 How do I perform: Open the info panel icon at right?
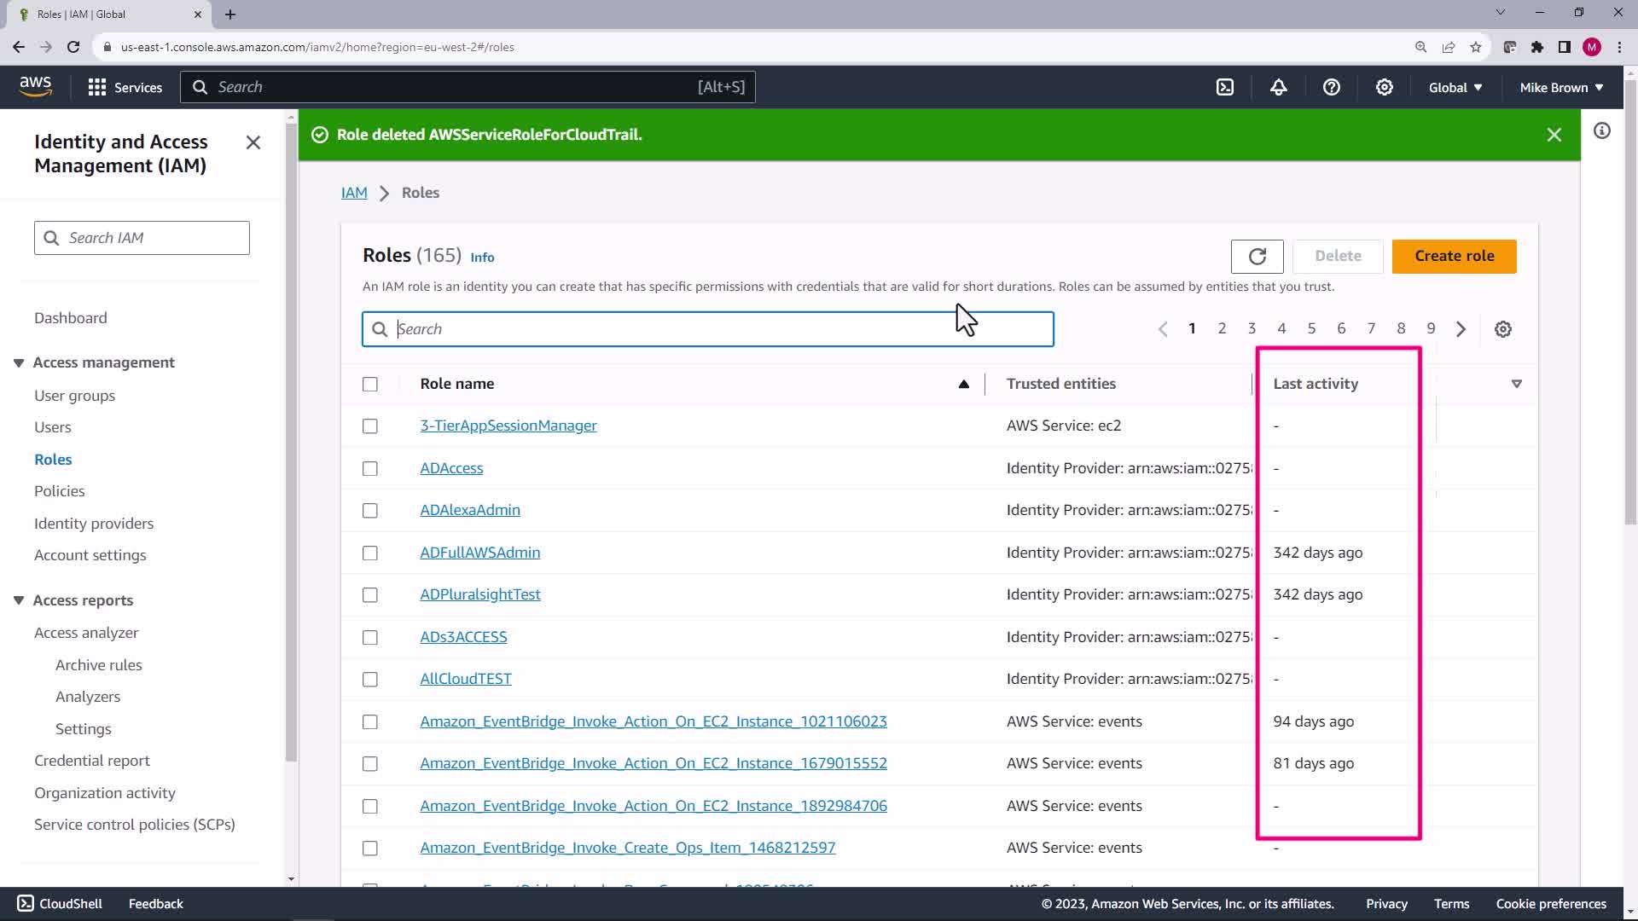(x=1601, y=130)
